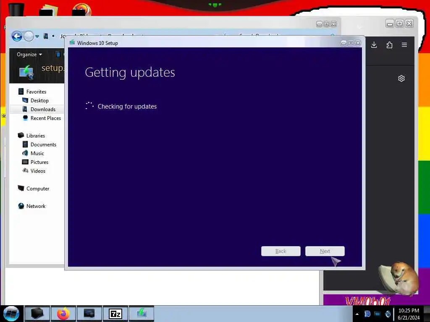Image resolution: width=430 pixels, height=322 pixels.
Task: Open Firefox downloads panel icon
Action: coord(374,45)
